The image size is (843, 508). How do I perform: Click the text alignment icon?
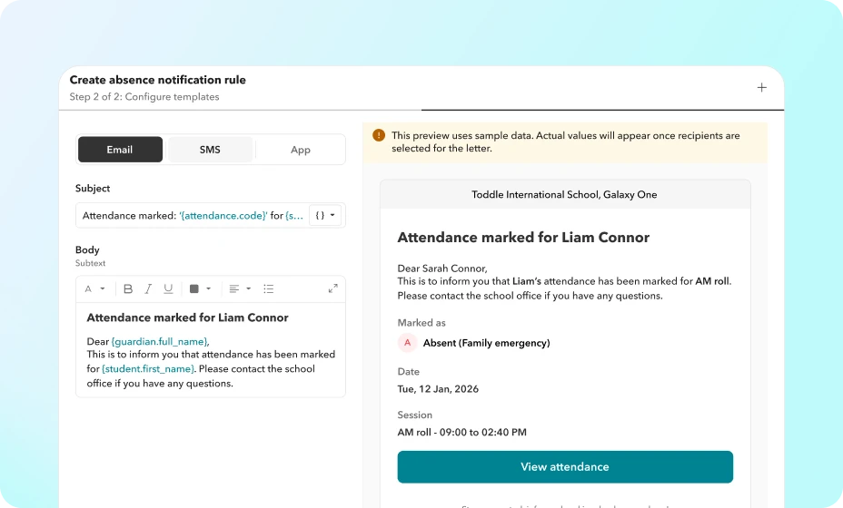coord(233,288)
